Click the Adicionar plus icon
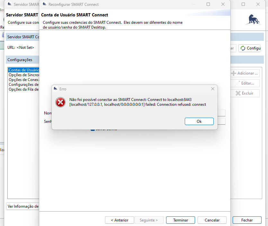Screen dimensions: 268x226 tap(234, 73)
